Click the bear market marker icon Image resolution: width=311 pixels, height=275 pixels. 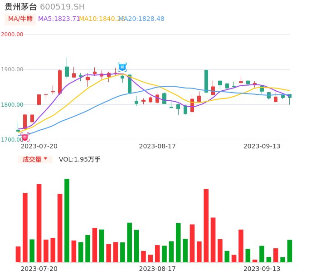click(122, 67)
